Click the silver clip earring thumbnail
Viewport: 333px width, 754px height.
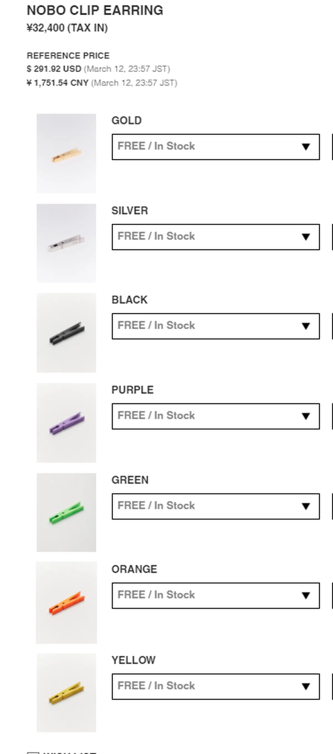[66, 243]
